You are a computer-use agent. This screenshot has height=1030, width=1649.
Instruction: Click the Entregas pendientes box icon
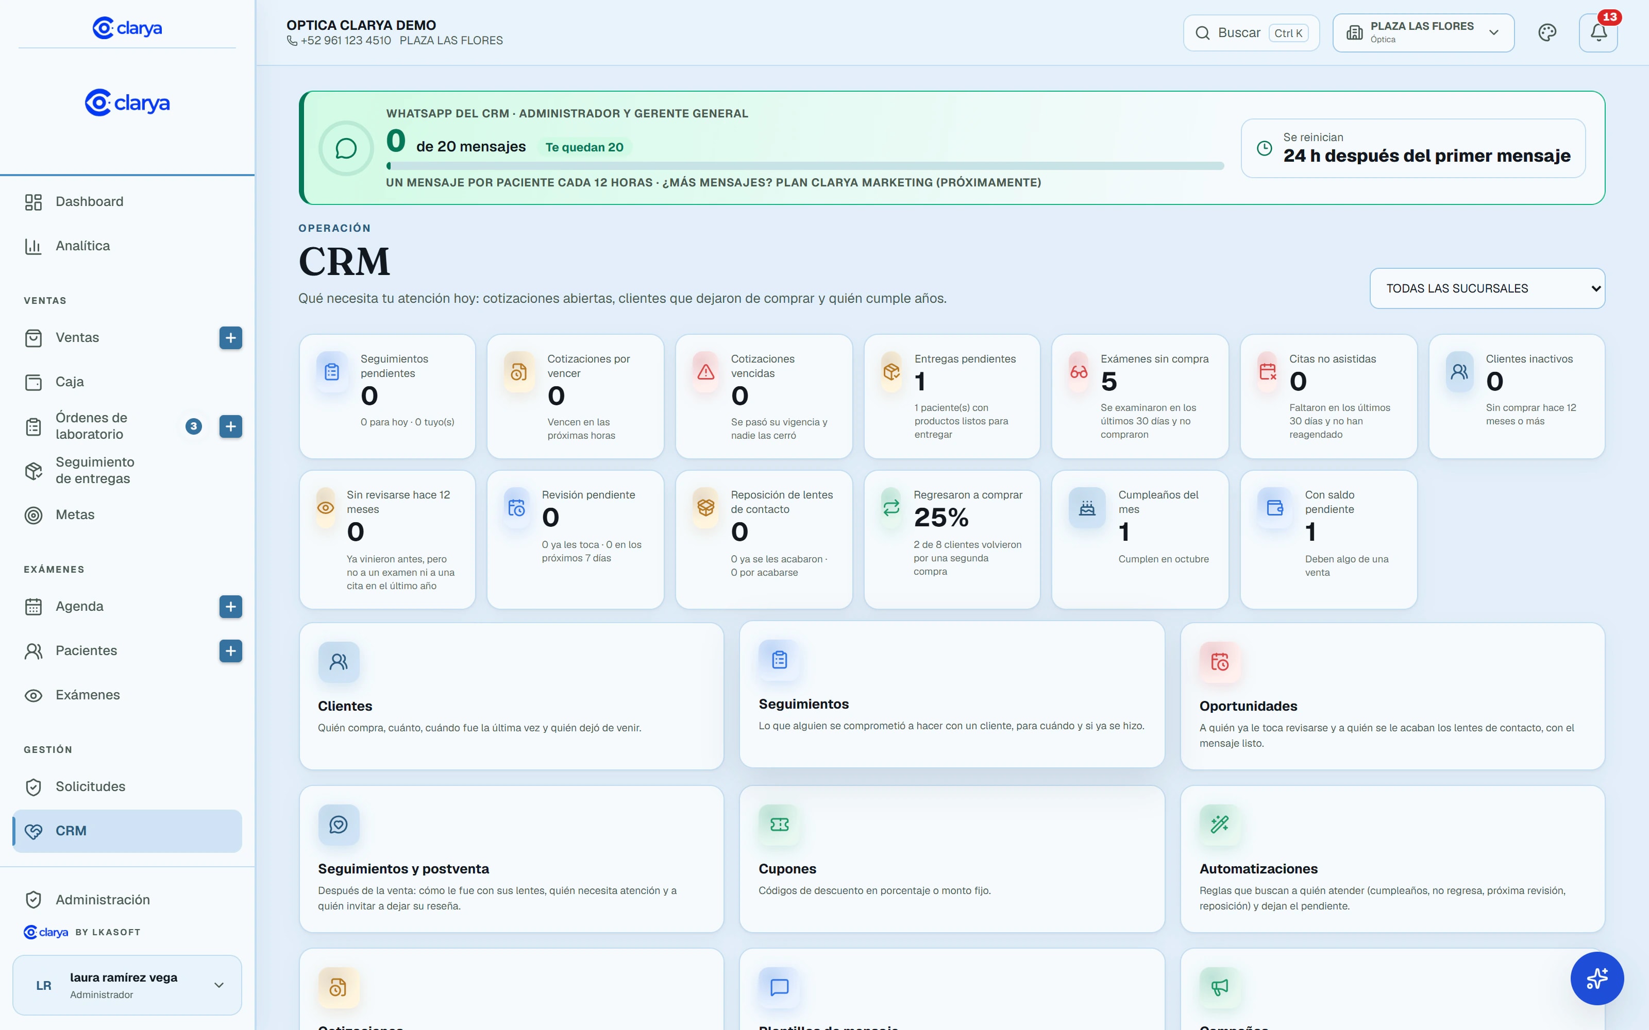pos(891,372)
